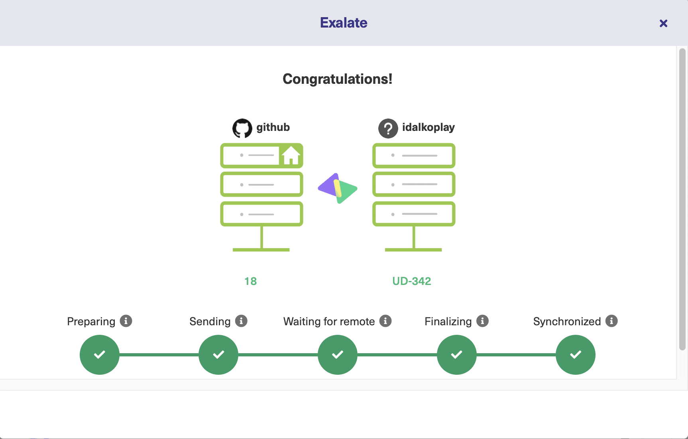Image resolution: width=688 pixels, height=439 pixels.
Task: Click the home icon on the github server
Action: 291,155
